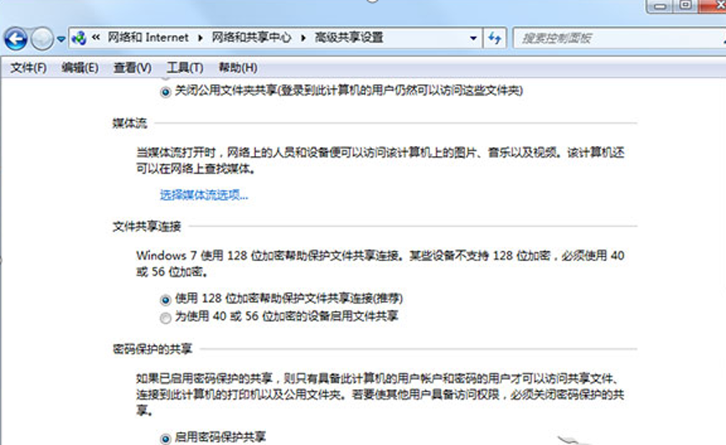Minimize the window
The height and width of the screenshot is (445, 726).
(x=661, y=6)
